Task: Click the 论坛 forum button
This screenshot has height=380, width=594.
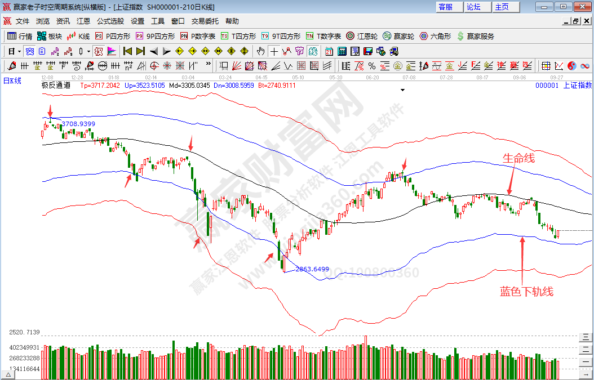Action: click(473, 7)
